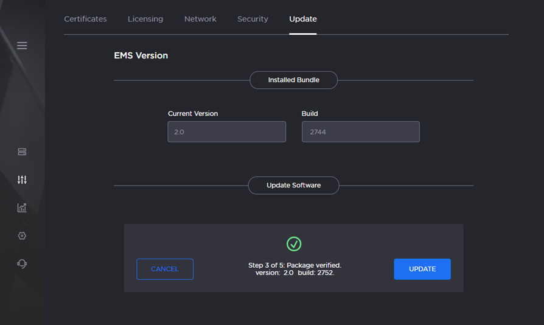This screenshot has height=325, width=544.
Task: Select the sliders settings icon in sidebar
Action: (22, 180)
